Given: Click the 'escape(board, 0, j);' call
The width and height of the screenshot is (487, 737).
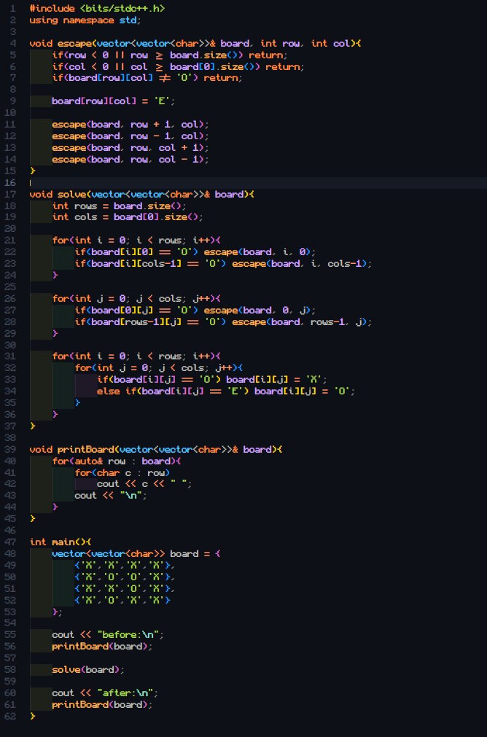Looking at the screenshot, I should [260, 311].
